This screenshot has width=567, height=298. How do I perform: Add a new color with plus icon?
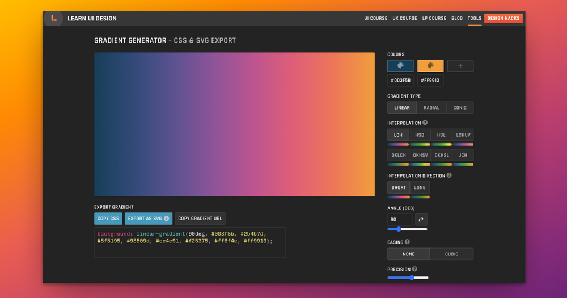coord(460,65)
